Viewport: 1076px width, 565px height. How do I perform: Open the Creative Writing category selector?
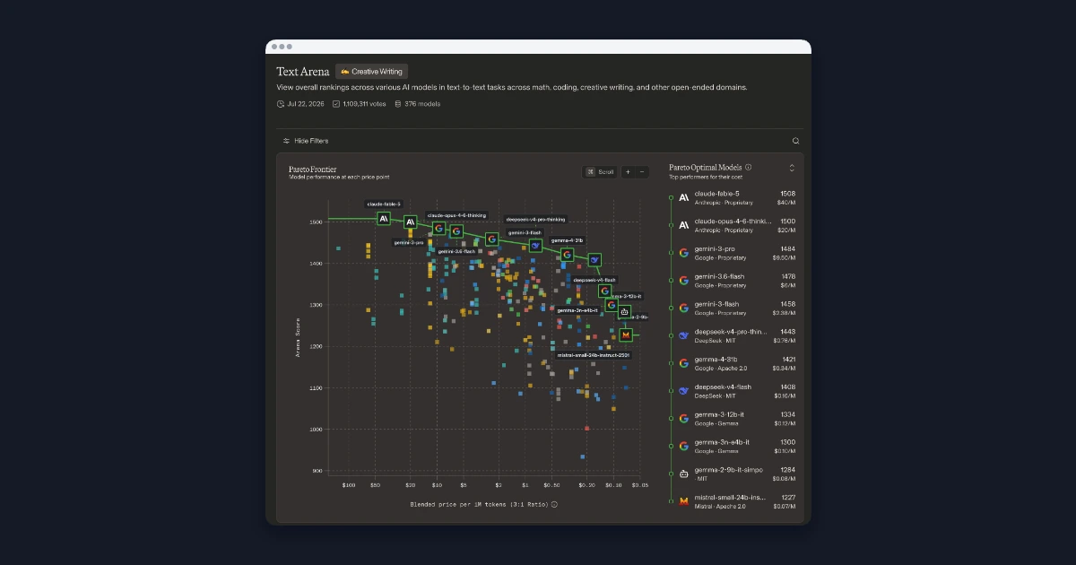pyautogui.click(x=371, y=71)
